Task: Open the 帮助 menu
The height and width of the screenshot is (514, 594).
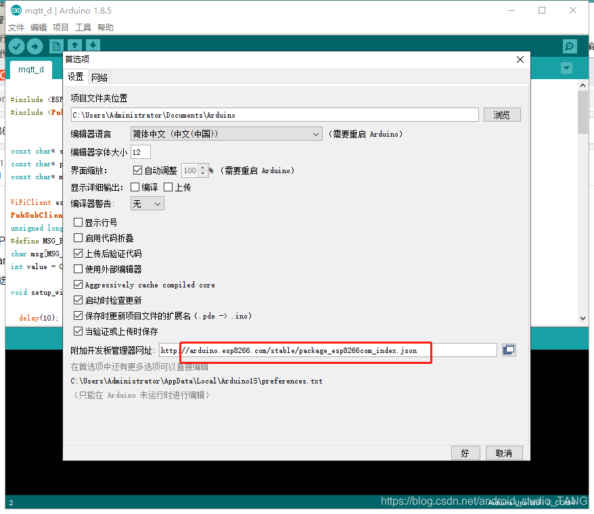Action: (106, 27)
